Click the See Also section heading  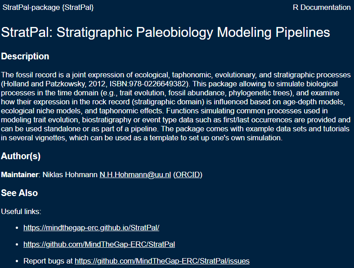coord(19,193)
